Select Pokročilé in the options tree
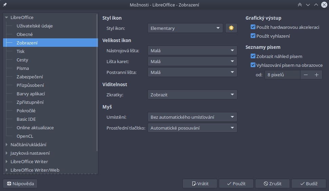329x191 pixels. (x=26, y=111)
